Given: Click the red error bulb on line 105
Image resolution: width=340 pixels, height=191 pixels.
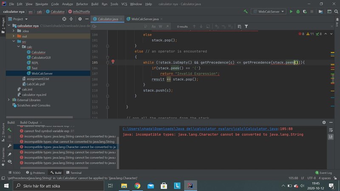Looking at the screenshot, I should point(113,62).
